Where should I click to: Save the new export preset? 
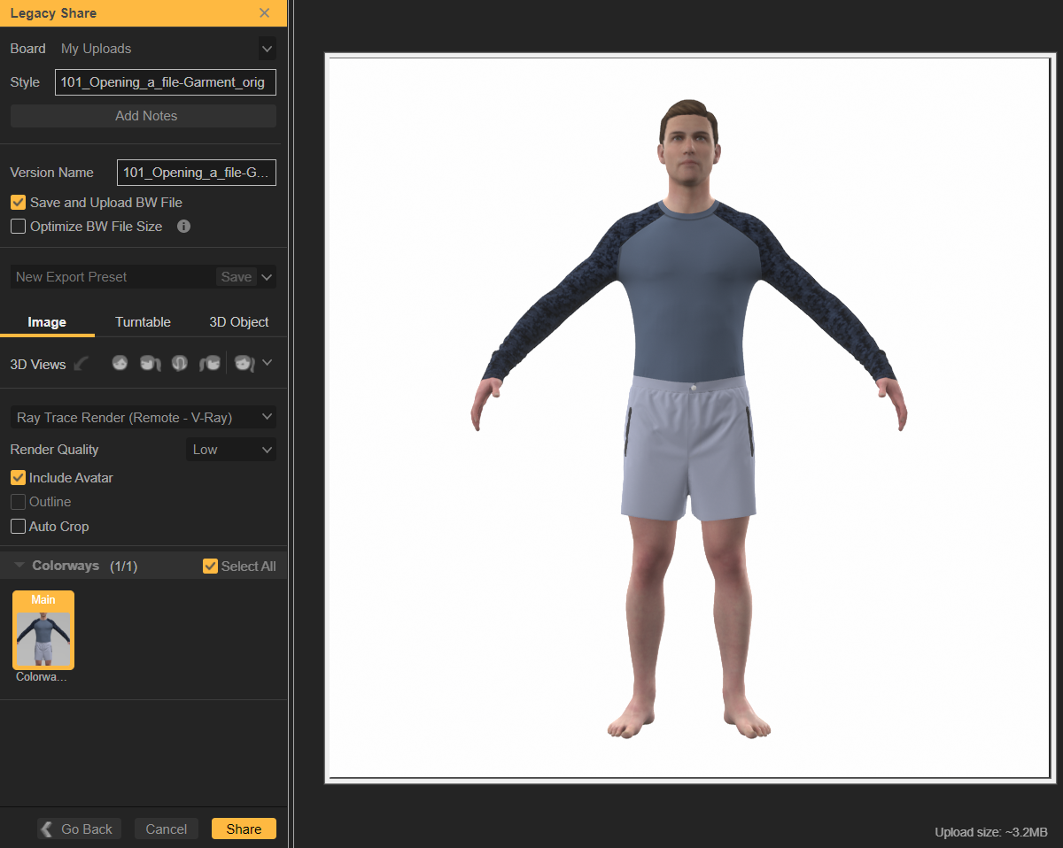[x=237, y=277]
